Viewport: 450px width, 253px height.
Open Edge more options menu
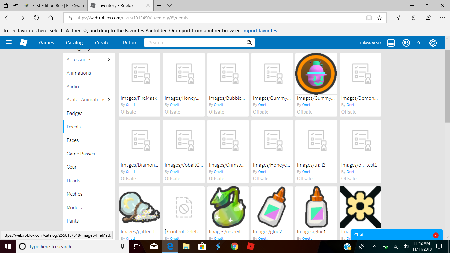442,18
